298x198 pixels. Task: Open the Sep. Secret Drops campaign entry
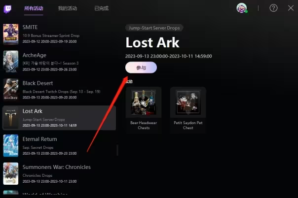[x=59, y=145]
